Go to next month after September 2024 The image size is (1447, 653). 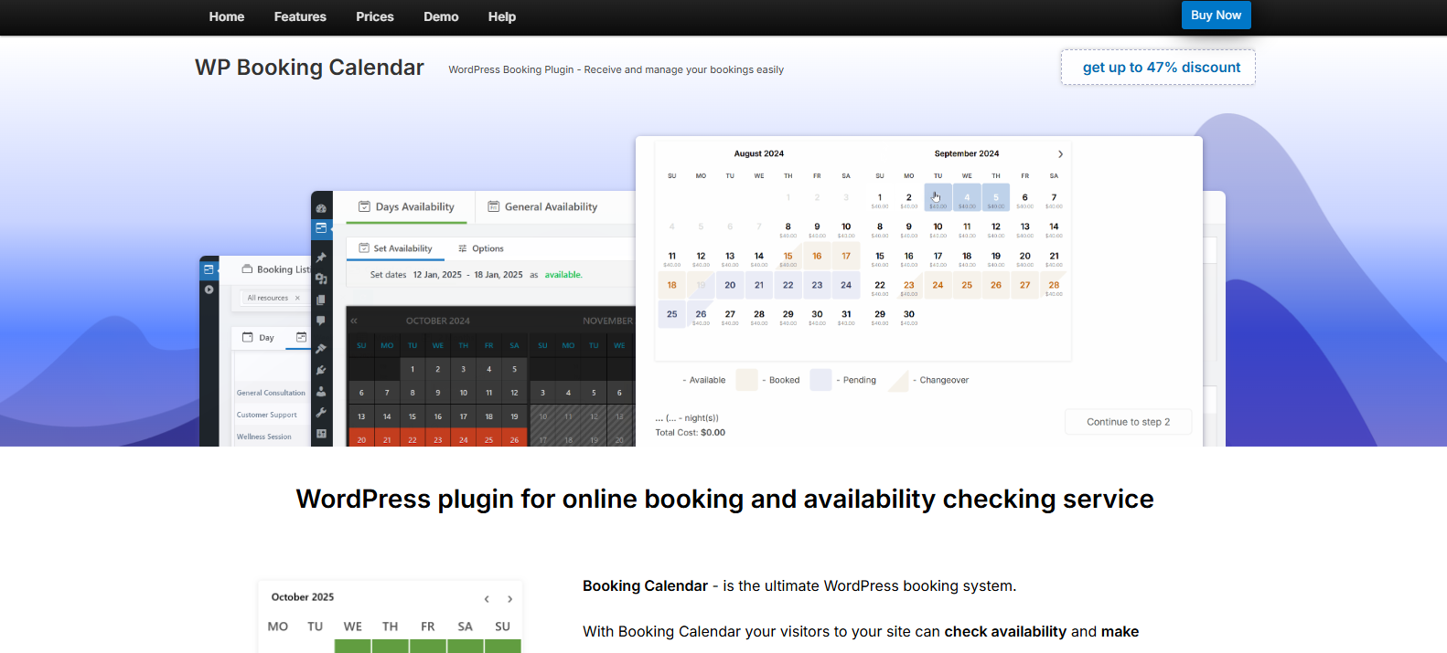(1060, 154)
